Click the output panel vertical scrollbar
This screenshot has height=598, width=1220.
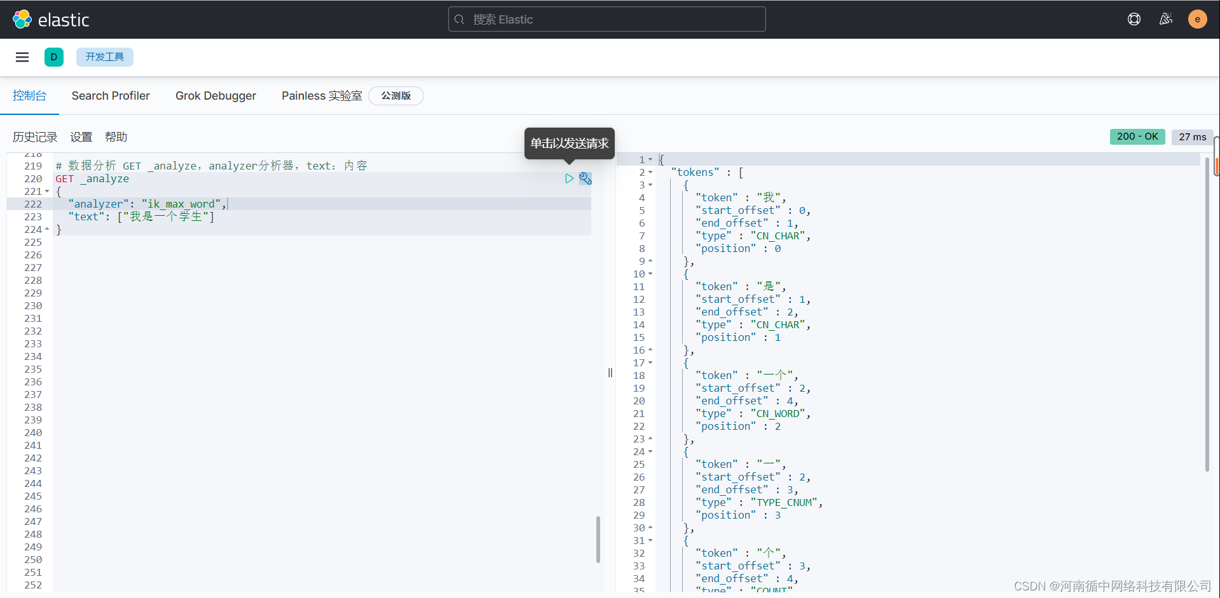point(1207,314)
